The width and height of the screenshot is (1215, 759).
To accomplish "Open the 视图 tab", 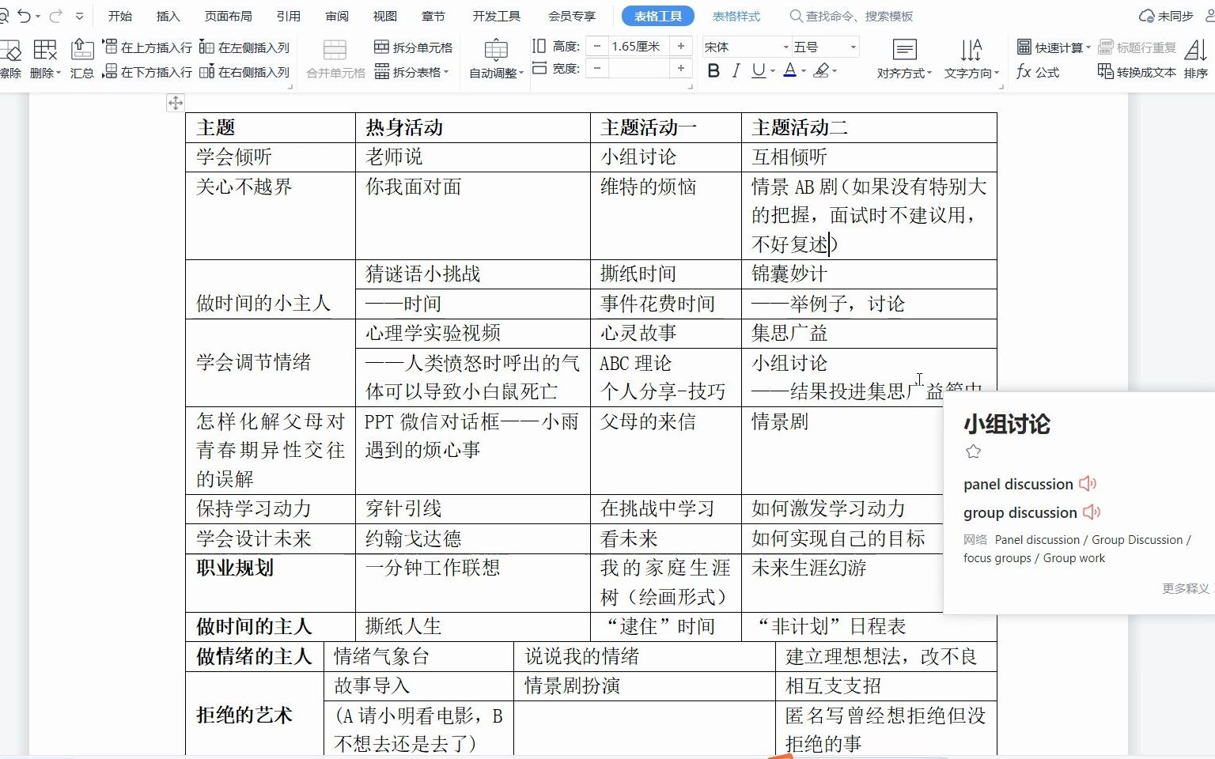I will coord(384,16).
